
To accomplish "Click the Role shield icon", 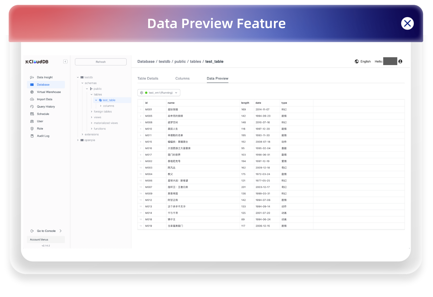I will (x=32, y=129).
